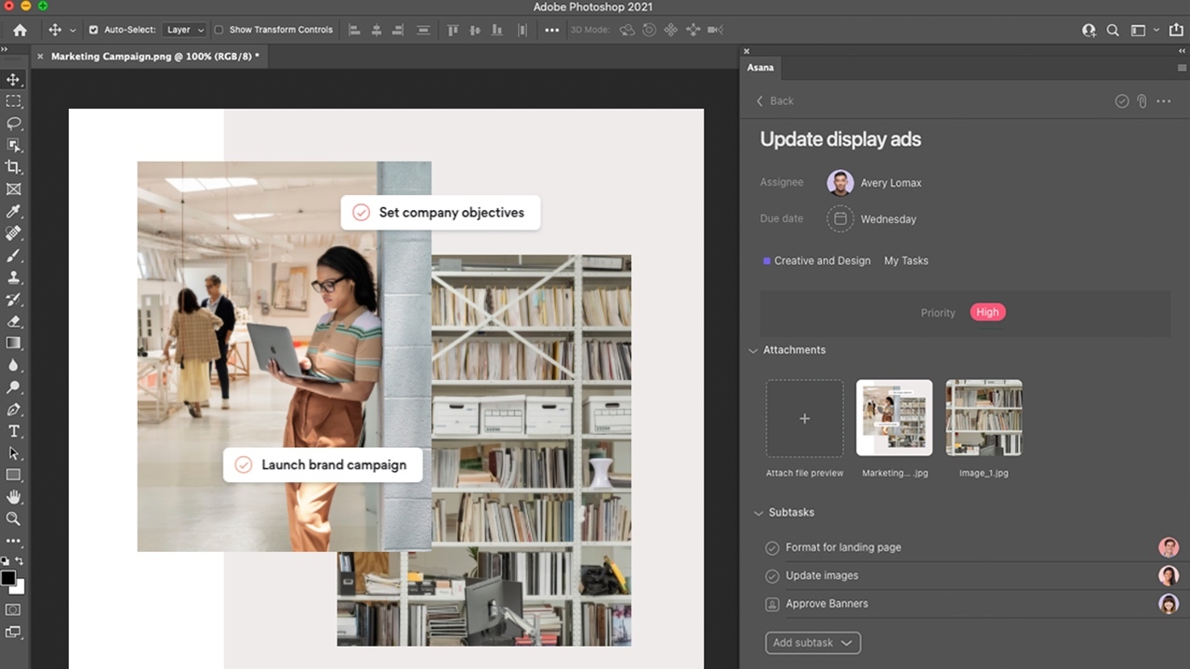Mark the 'Format for landing page' subtask complete
This screenshot has width=1190, height=669.
point(772,548)
